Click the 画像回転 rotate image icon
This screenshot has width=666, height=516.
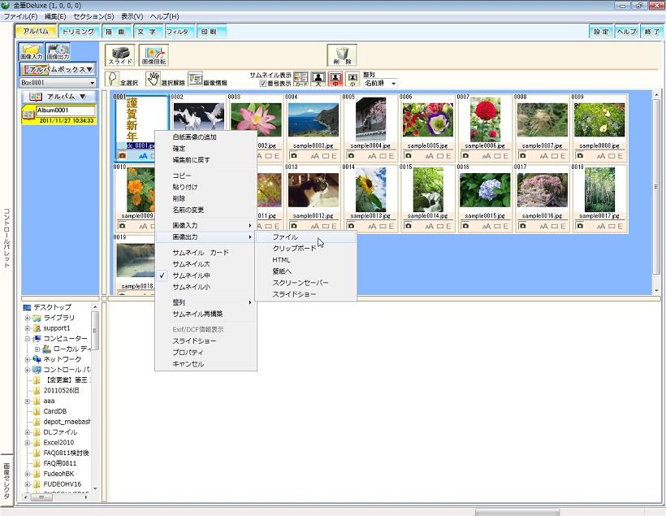154,55
